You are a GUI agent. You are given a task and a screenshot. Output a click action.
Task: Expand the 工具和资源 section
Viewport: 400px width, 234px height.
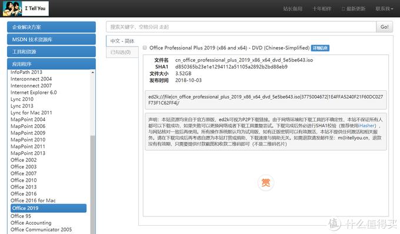click(x=51, y=52)
